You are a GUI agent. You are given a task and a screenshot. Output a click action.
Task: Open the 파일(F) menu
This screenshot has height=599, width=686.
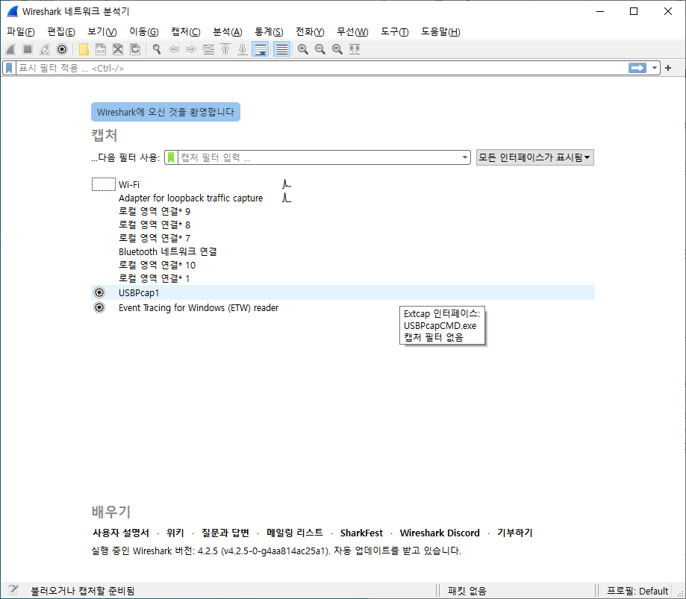pos(21,31)
